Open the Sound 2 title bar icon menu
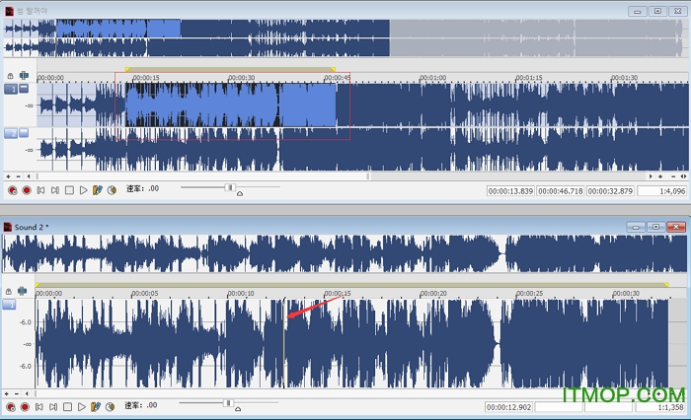 click(x=8, y=227)
